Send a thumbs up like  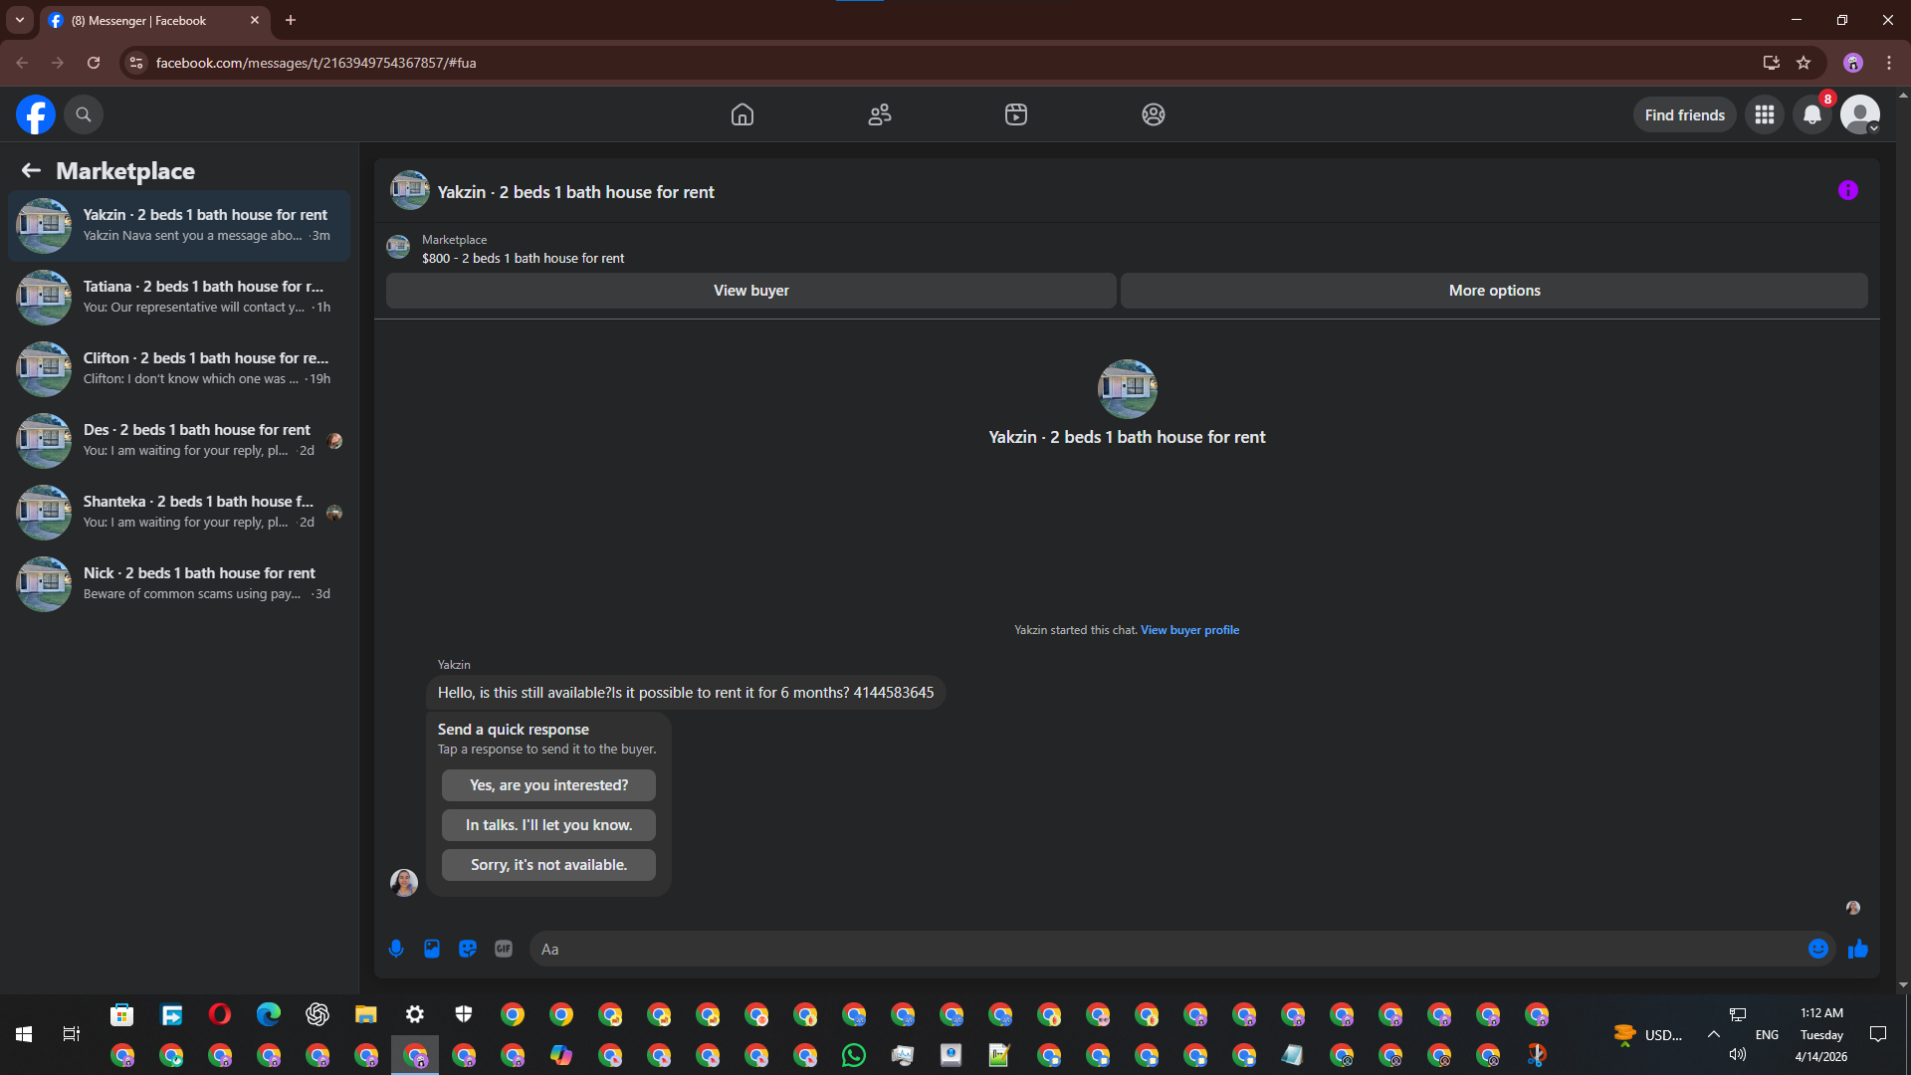1857,949
